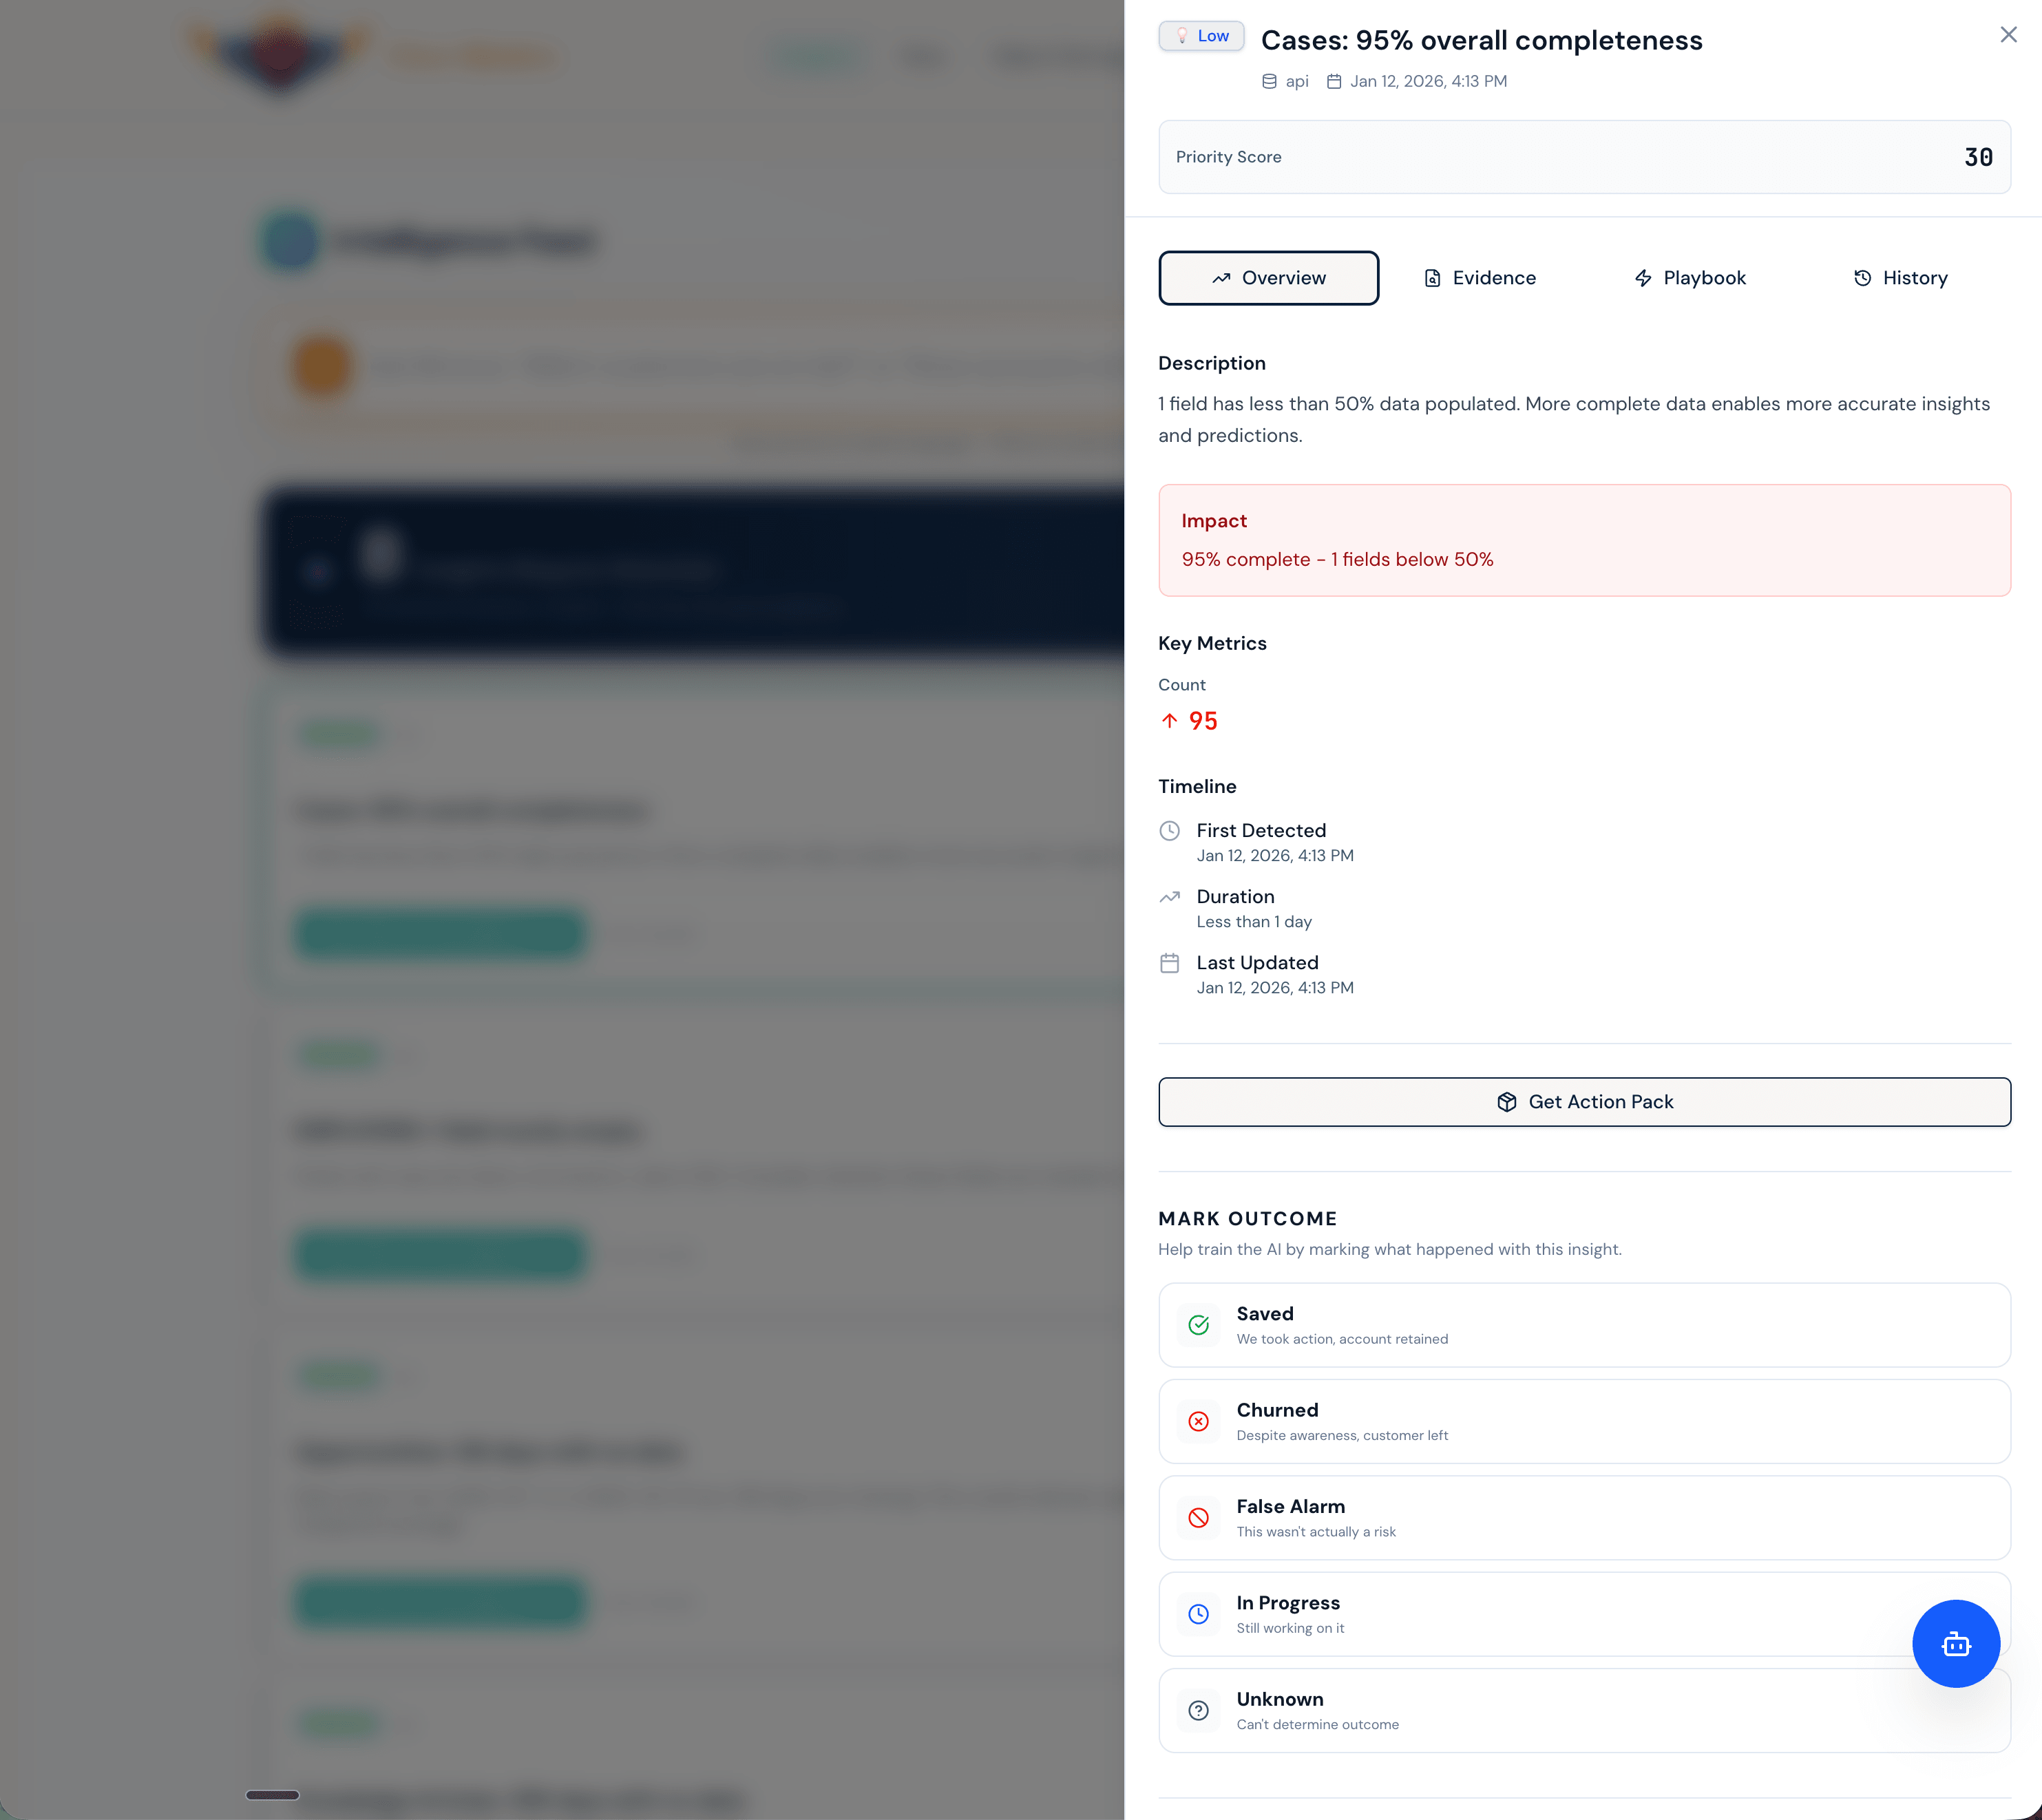Viewport: 2042px width, 1820px height.
Task: Mark the outcome as Churned
Action: tap(1584, 1421)
